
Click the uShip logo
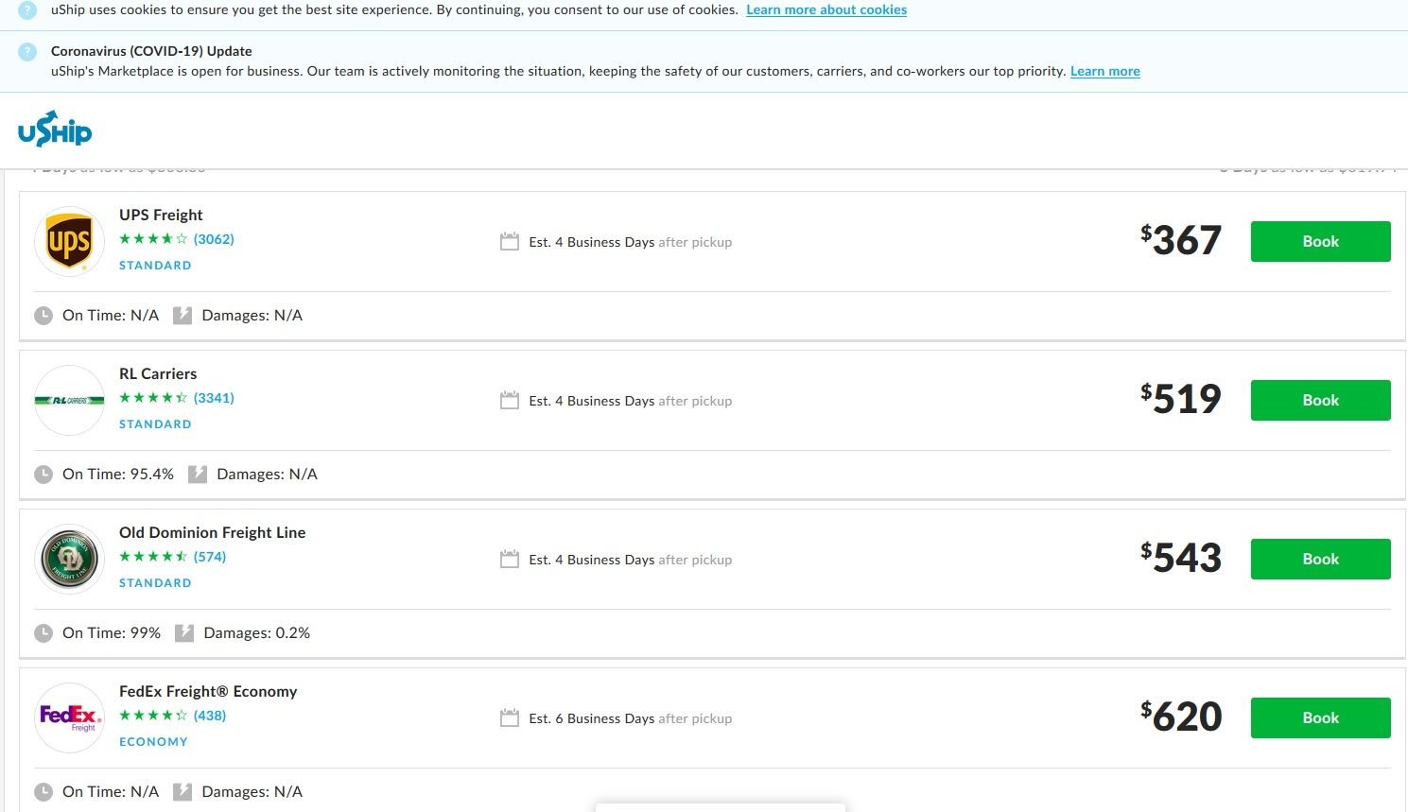click(x=55, y=130)
